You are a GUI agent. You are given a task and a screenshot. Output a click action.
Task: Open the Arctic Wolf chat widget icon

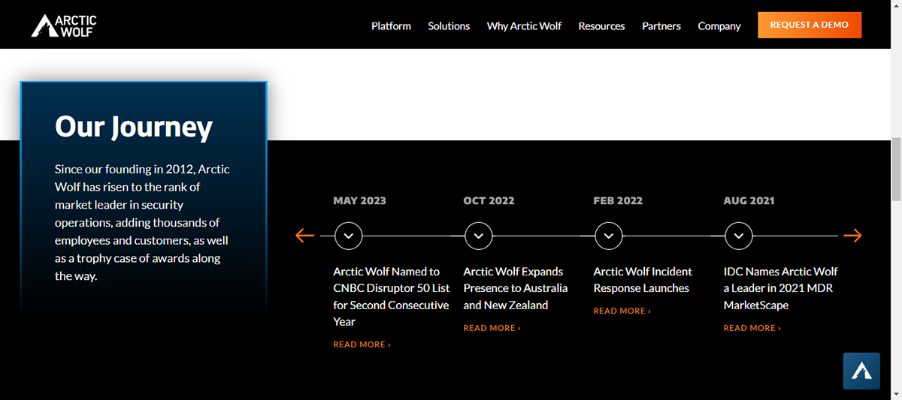click(861, 371)
